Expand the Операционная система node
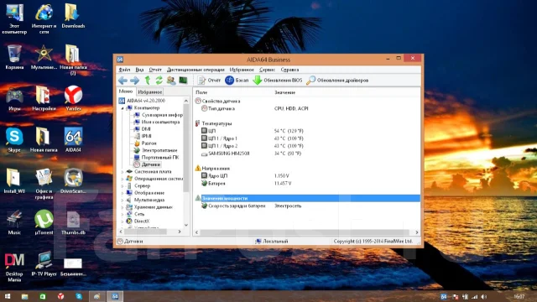 (x=123, y=179)
